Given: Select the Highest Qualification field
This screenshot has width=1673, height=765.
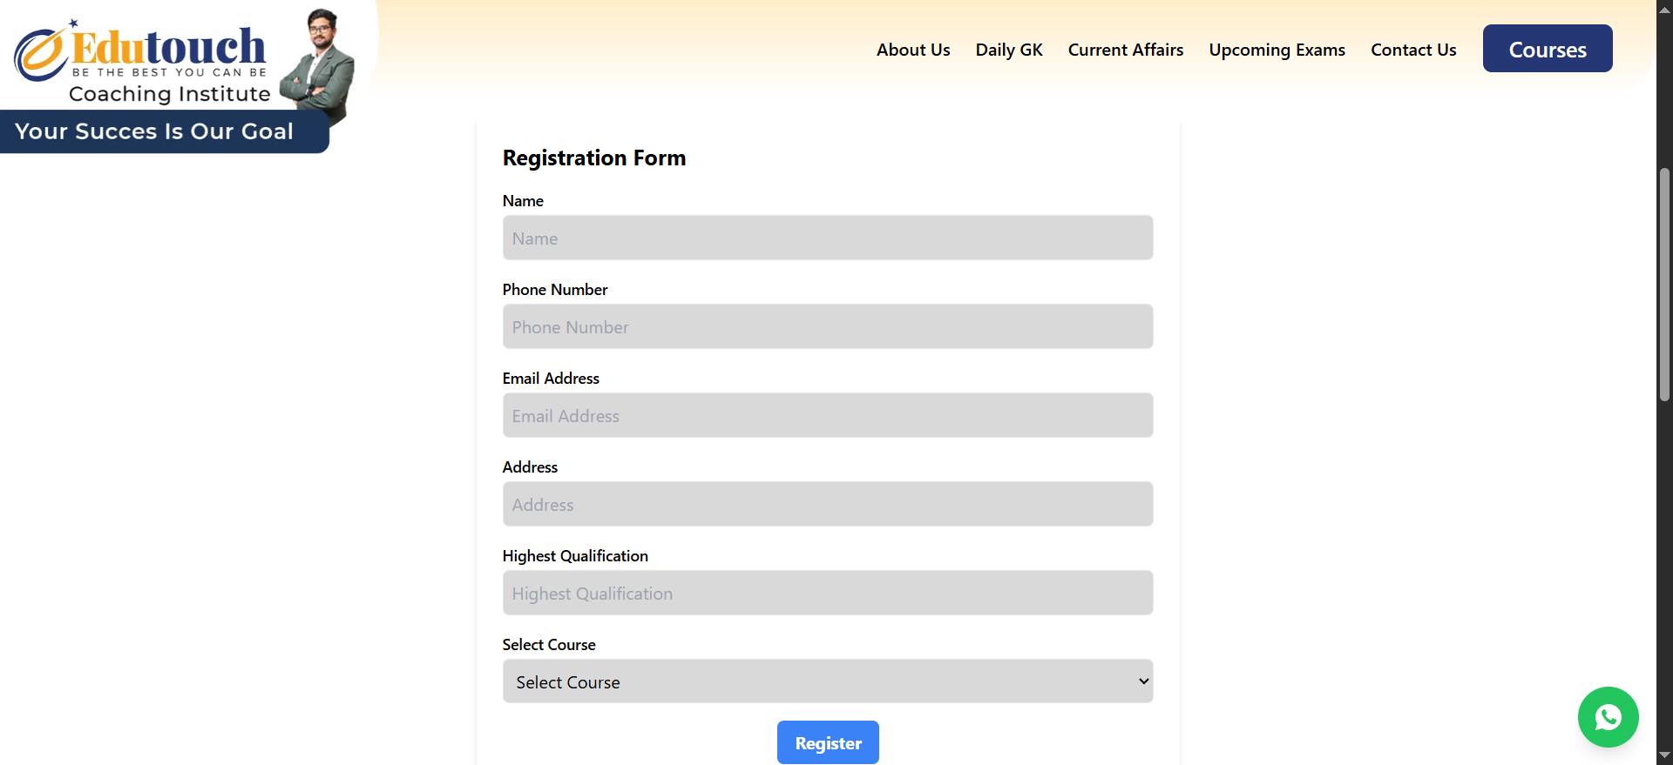Looking at the screenshot, I should coord(827,593).
